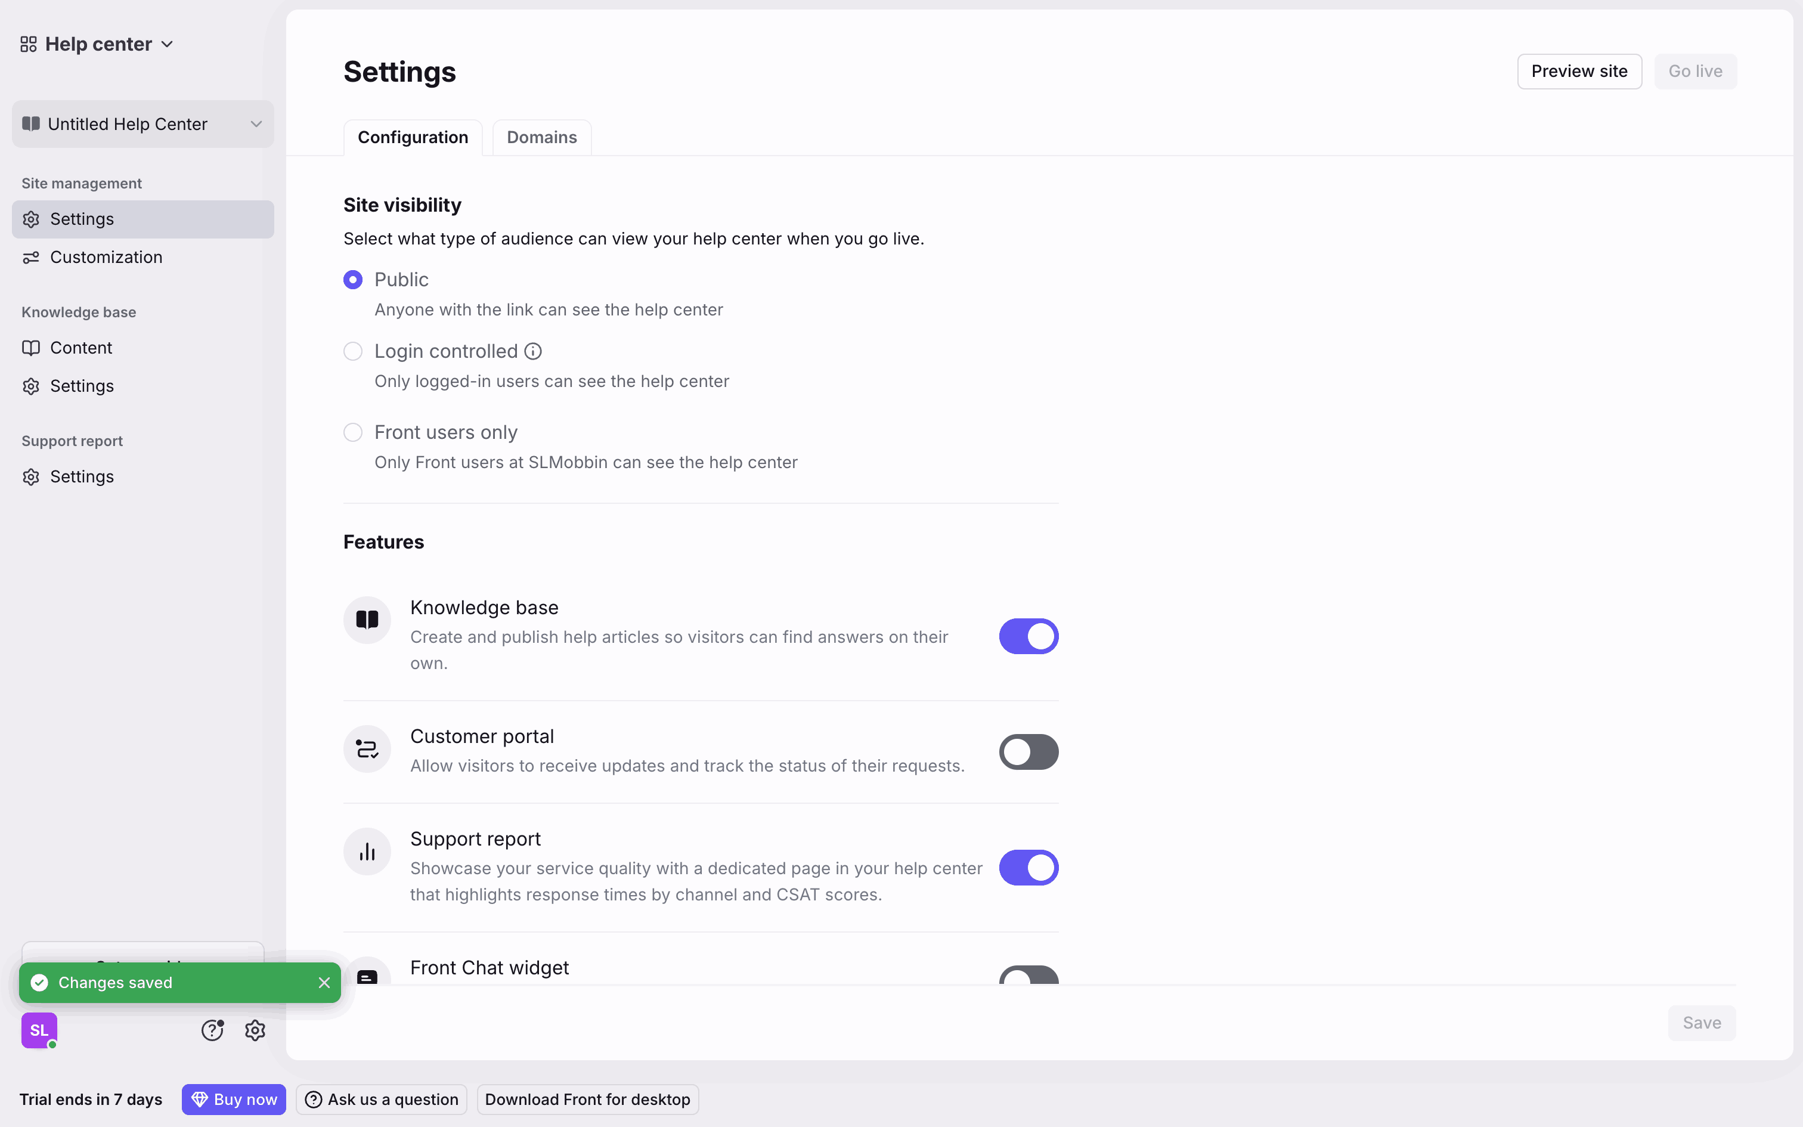Click the help question-mark icon in sidebar
This screenshot has width=1803, height=1127.
click(212, 1030)
